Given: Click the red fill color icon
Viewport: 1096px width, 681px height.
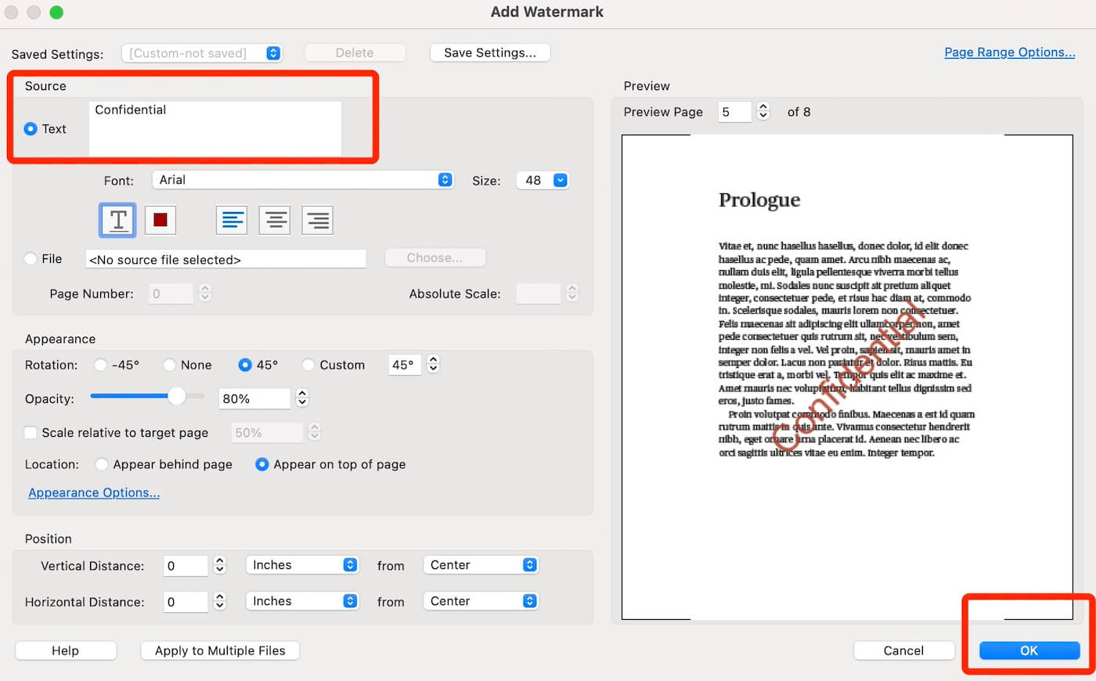Looking at the screenshot, I should [160, 220].
